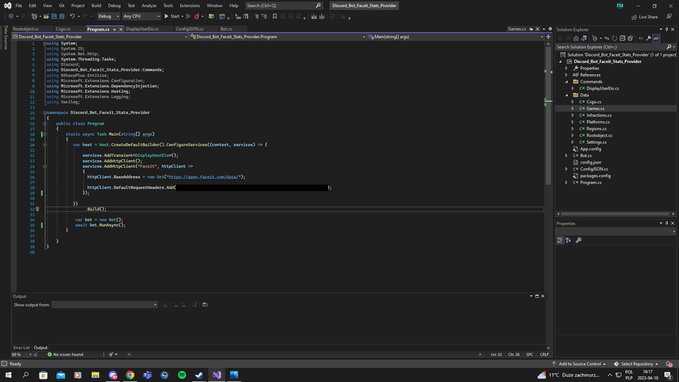679x382 pixels.
Task: Click Start Without Debugging outline arrow
Action: coord(188,16)
